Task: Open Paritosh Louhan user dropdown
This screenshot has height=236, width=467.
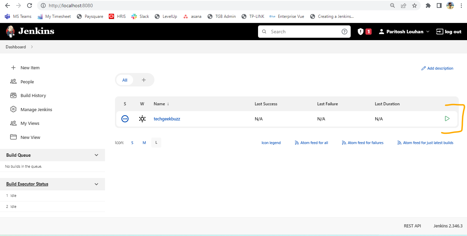Action: pyautogui.click(x=404, y=32)
